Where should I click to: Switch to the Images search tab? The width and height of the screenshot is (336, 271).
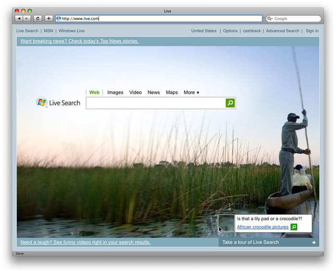[x=115, y=92]
